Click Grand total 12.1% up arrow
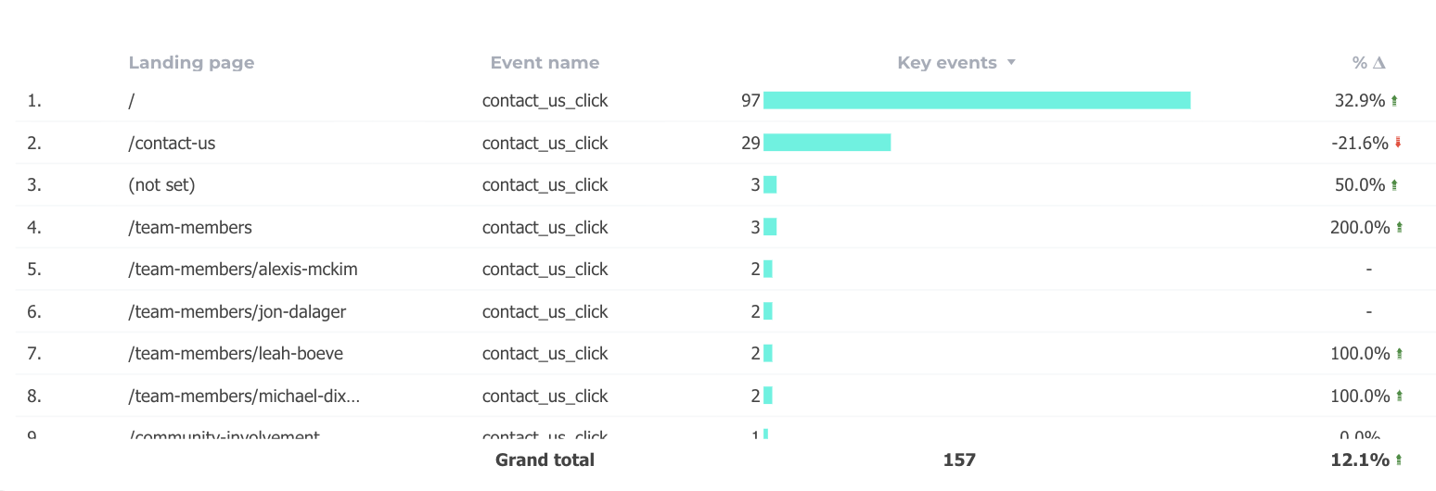 pos(1399,460)
